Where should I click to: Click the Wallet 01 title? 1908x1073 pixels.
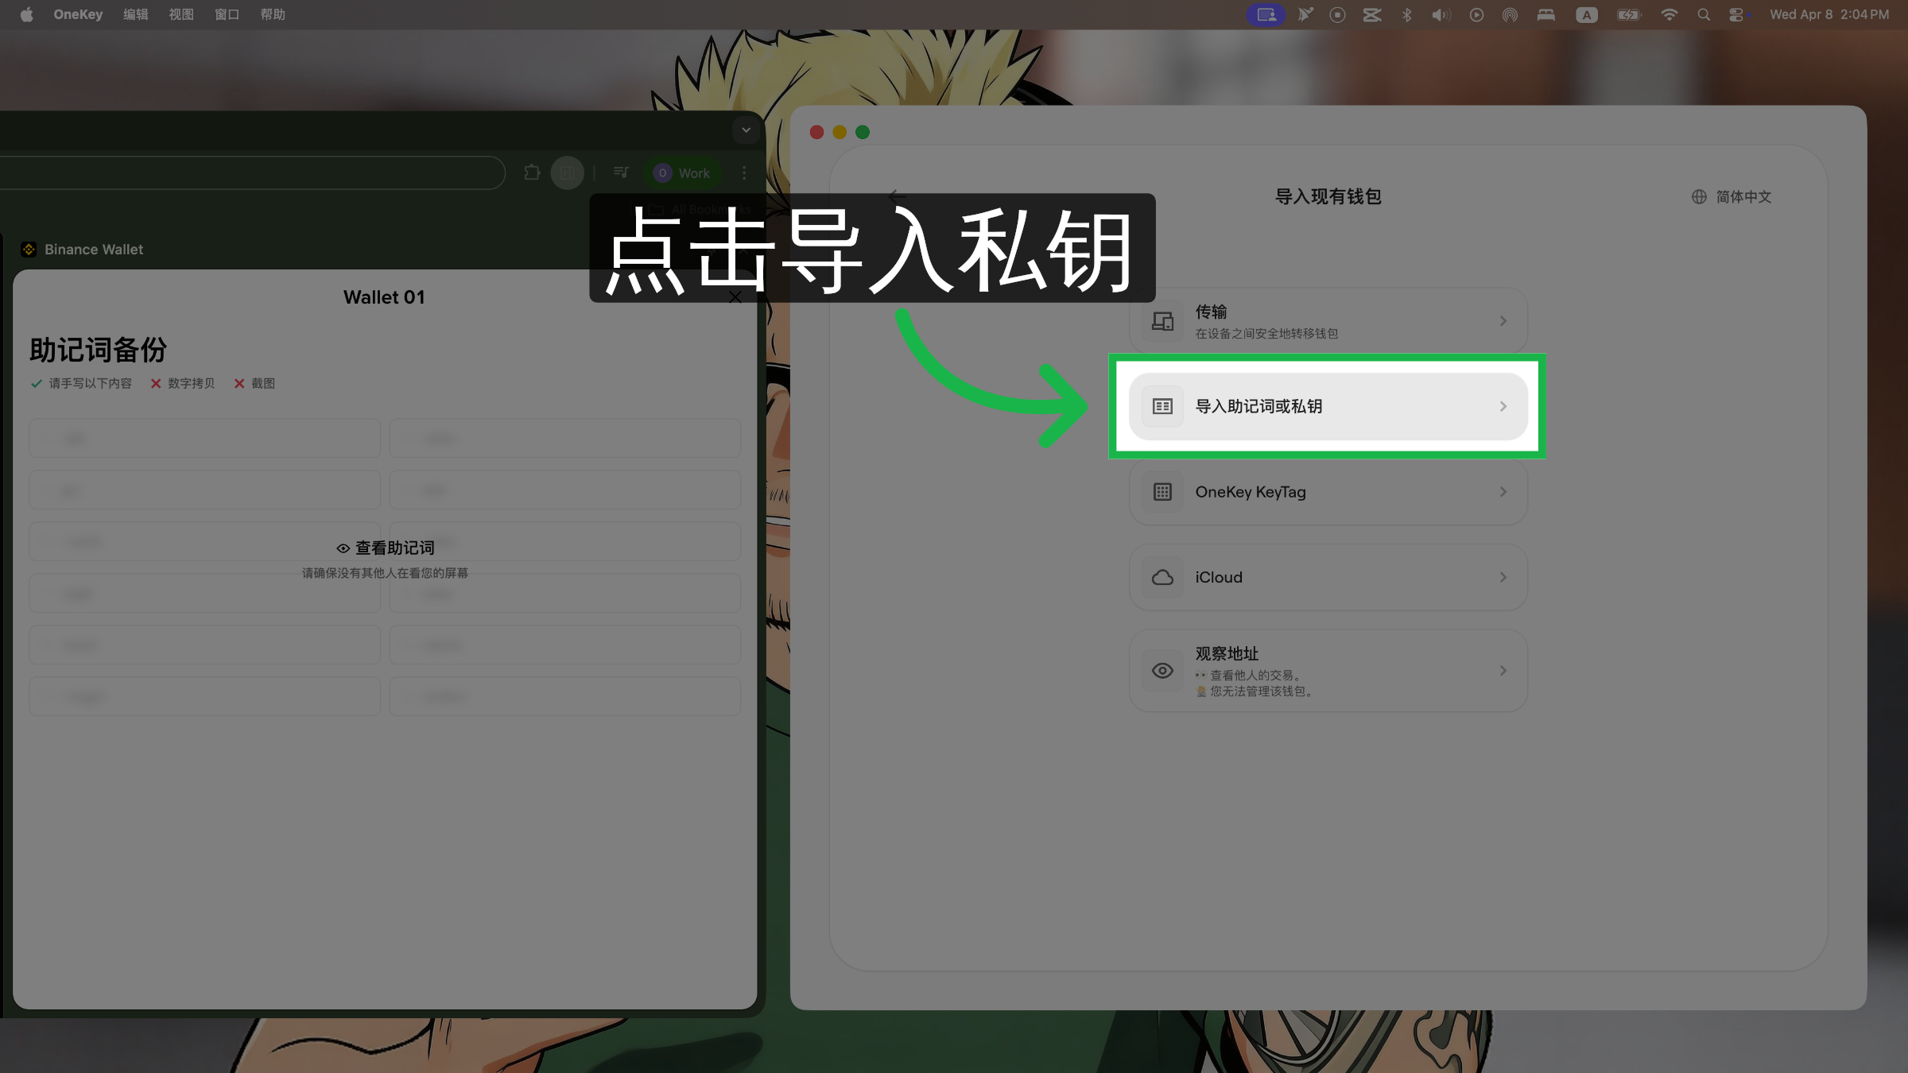click(x=384, y=297)
